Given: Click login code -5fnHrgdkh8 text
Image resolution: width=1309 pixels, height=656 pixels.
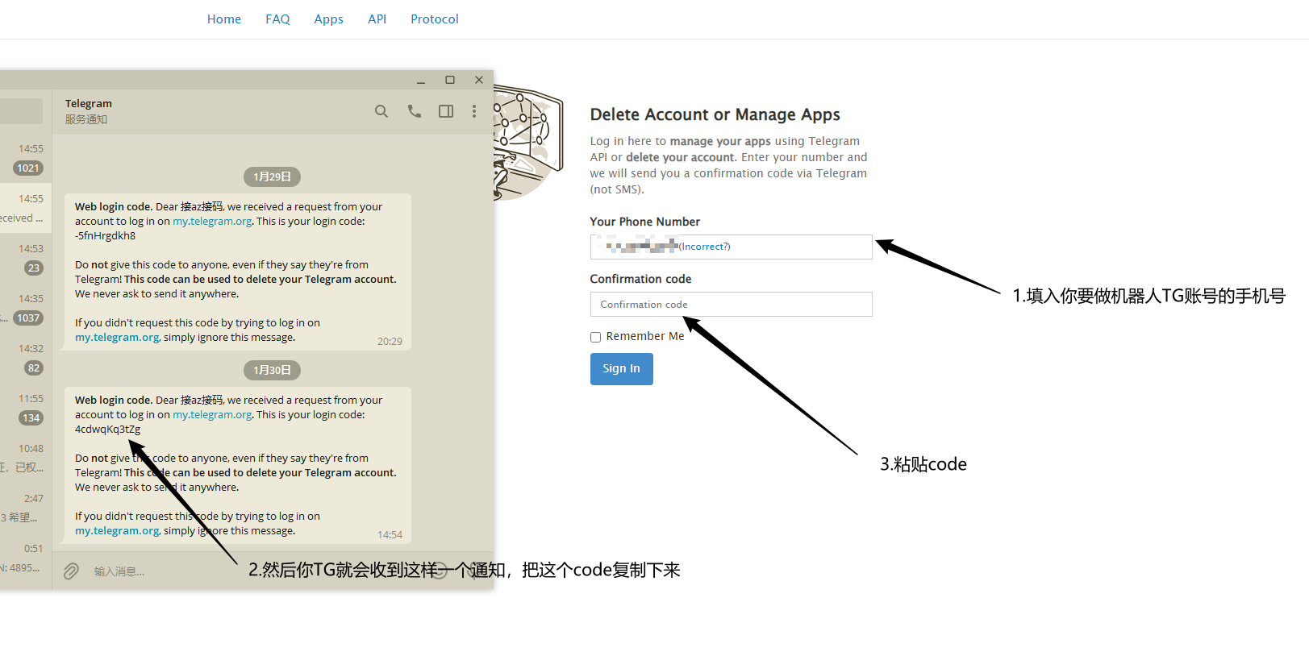Looking at the screenshot, I should tap(106, 236).
